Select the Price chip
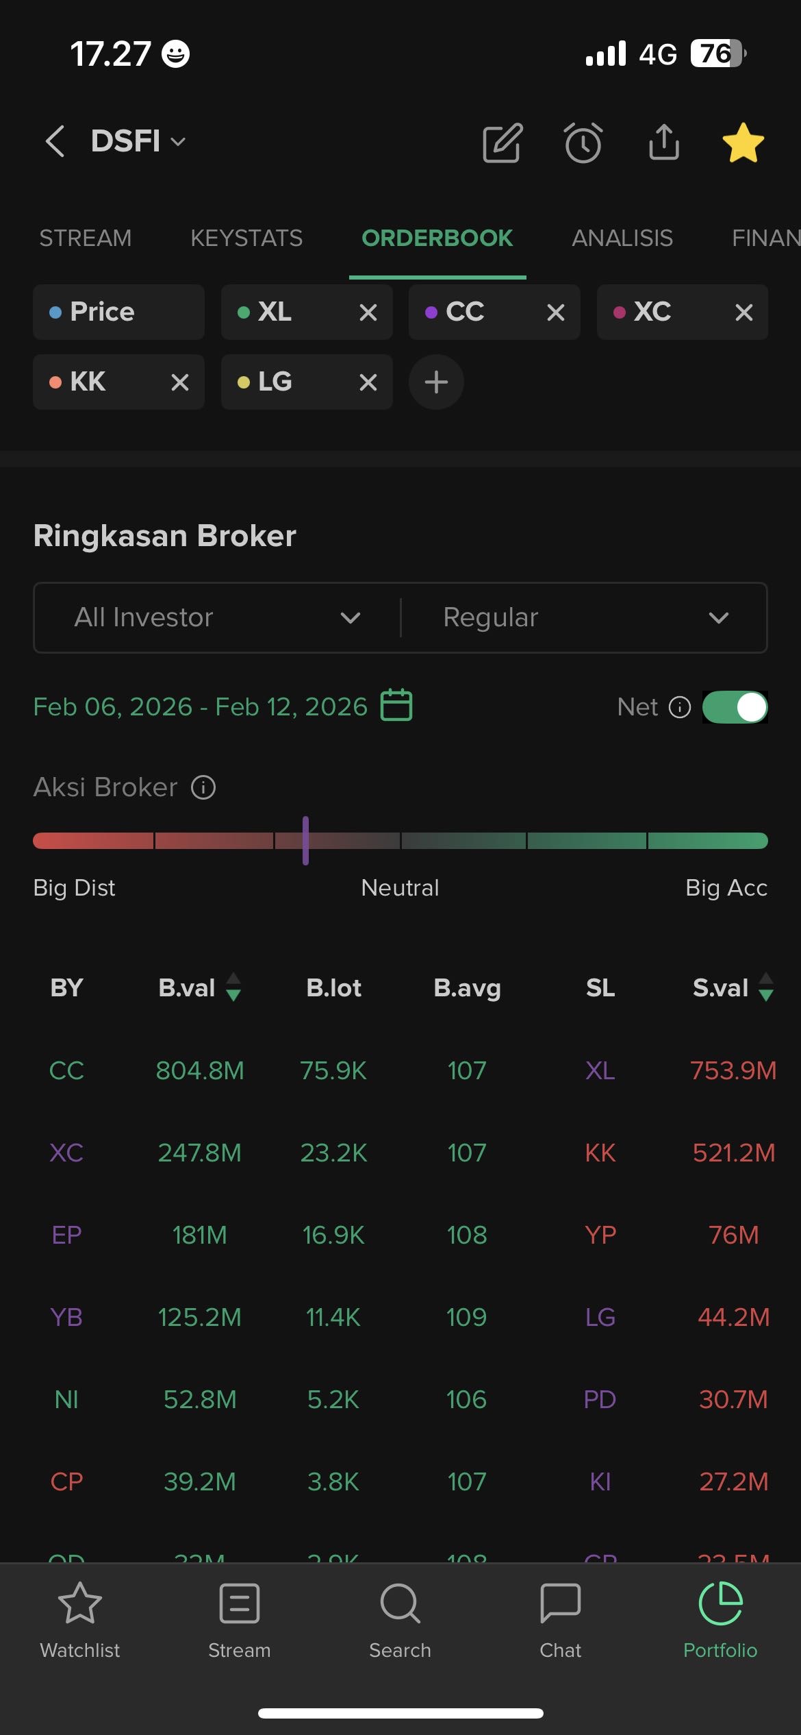801x1735 pixels. point(118,312)
